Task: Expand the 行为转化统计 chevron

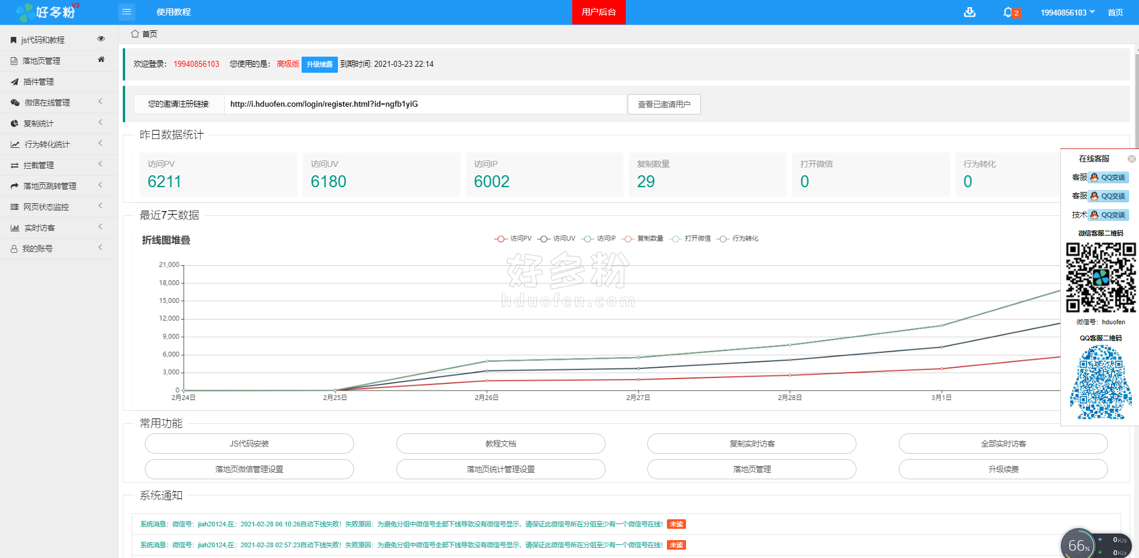Action: pos(100,143)
